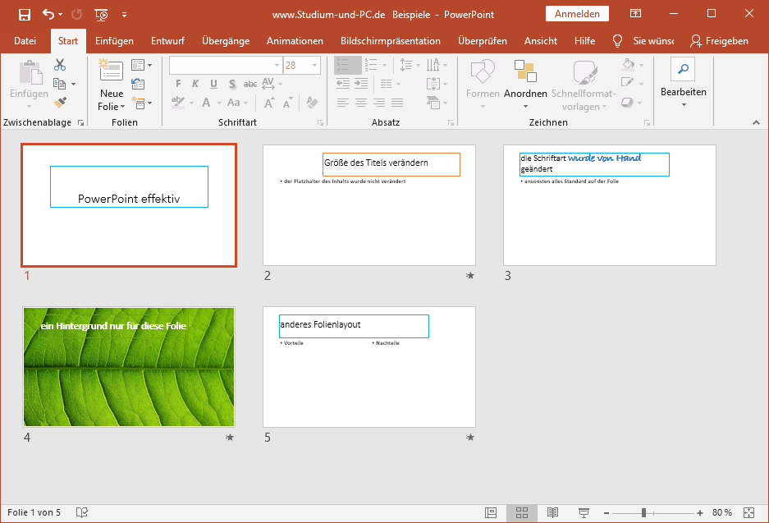Zoom out with the minus button

(x=607, y=512)
